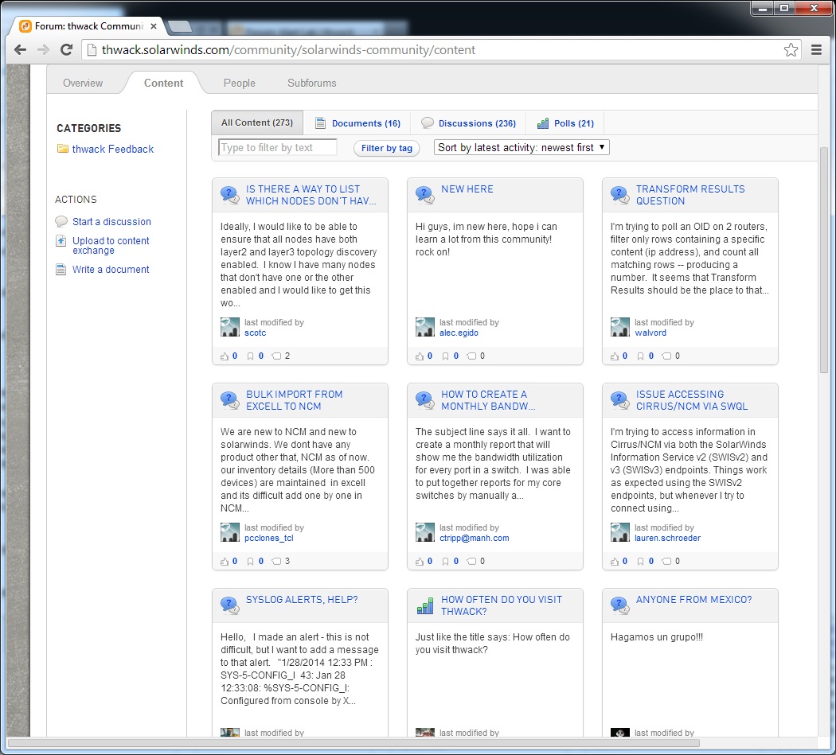
Task: Click comment icon on walvord's card
Action: [x=666, y=356]
